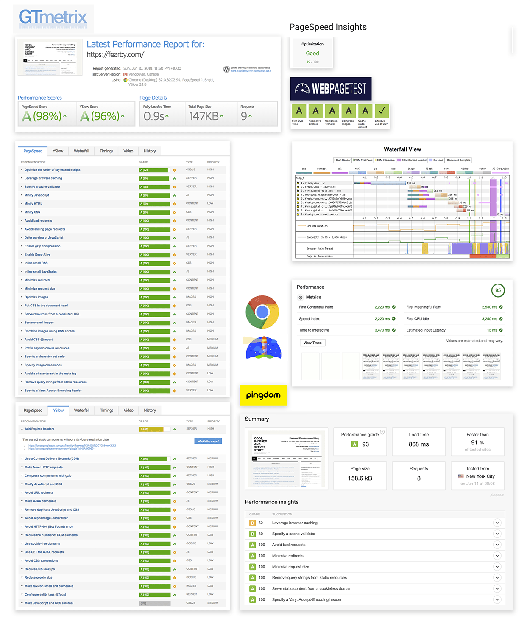This screenshot has height=627, width=530.
Task: Open the WP optimization tips link
Action: tap(251, 71)
